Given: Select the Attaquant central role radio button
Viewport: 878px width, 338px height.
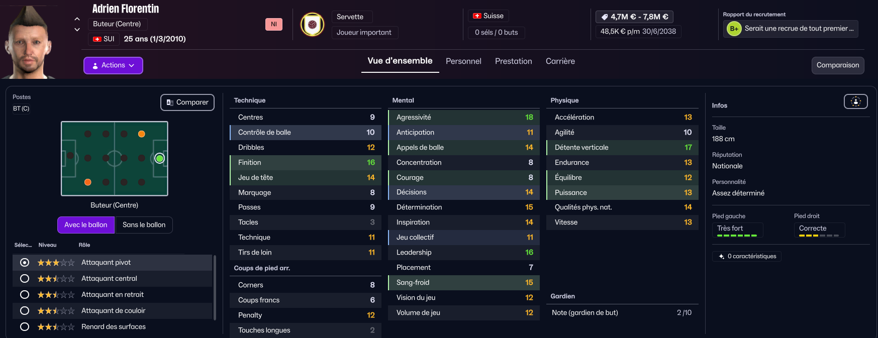Looking at the screenshot, I should point(25,279).
